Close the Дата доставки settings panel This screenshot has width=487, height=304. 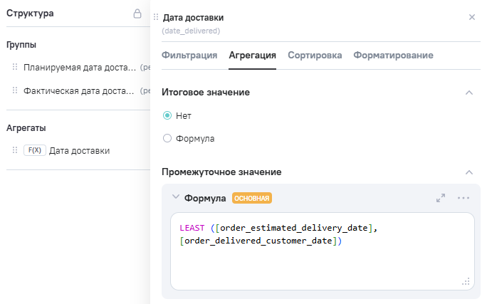(471, 16)
